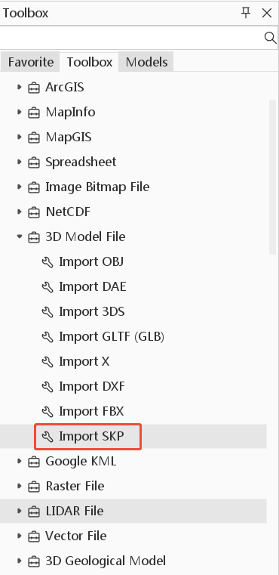Click the Toolbox search input field

coord(132,38)
